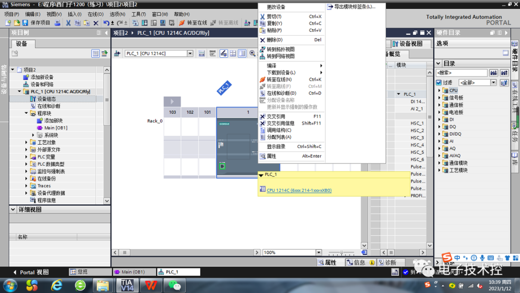Screen dimensions: 520x293
Task: Toggle the 过滤 filter checkbox
Action: click(x=439, y=82)
